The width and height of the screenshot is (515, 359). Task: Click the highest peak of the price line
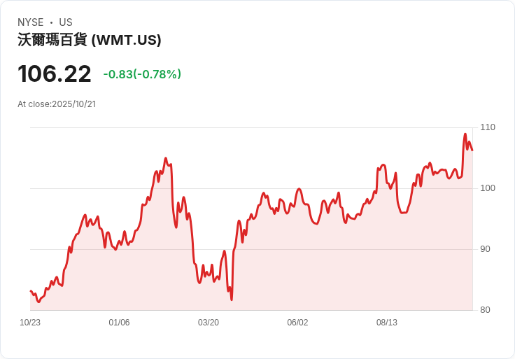[x=465, y=134]
